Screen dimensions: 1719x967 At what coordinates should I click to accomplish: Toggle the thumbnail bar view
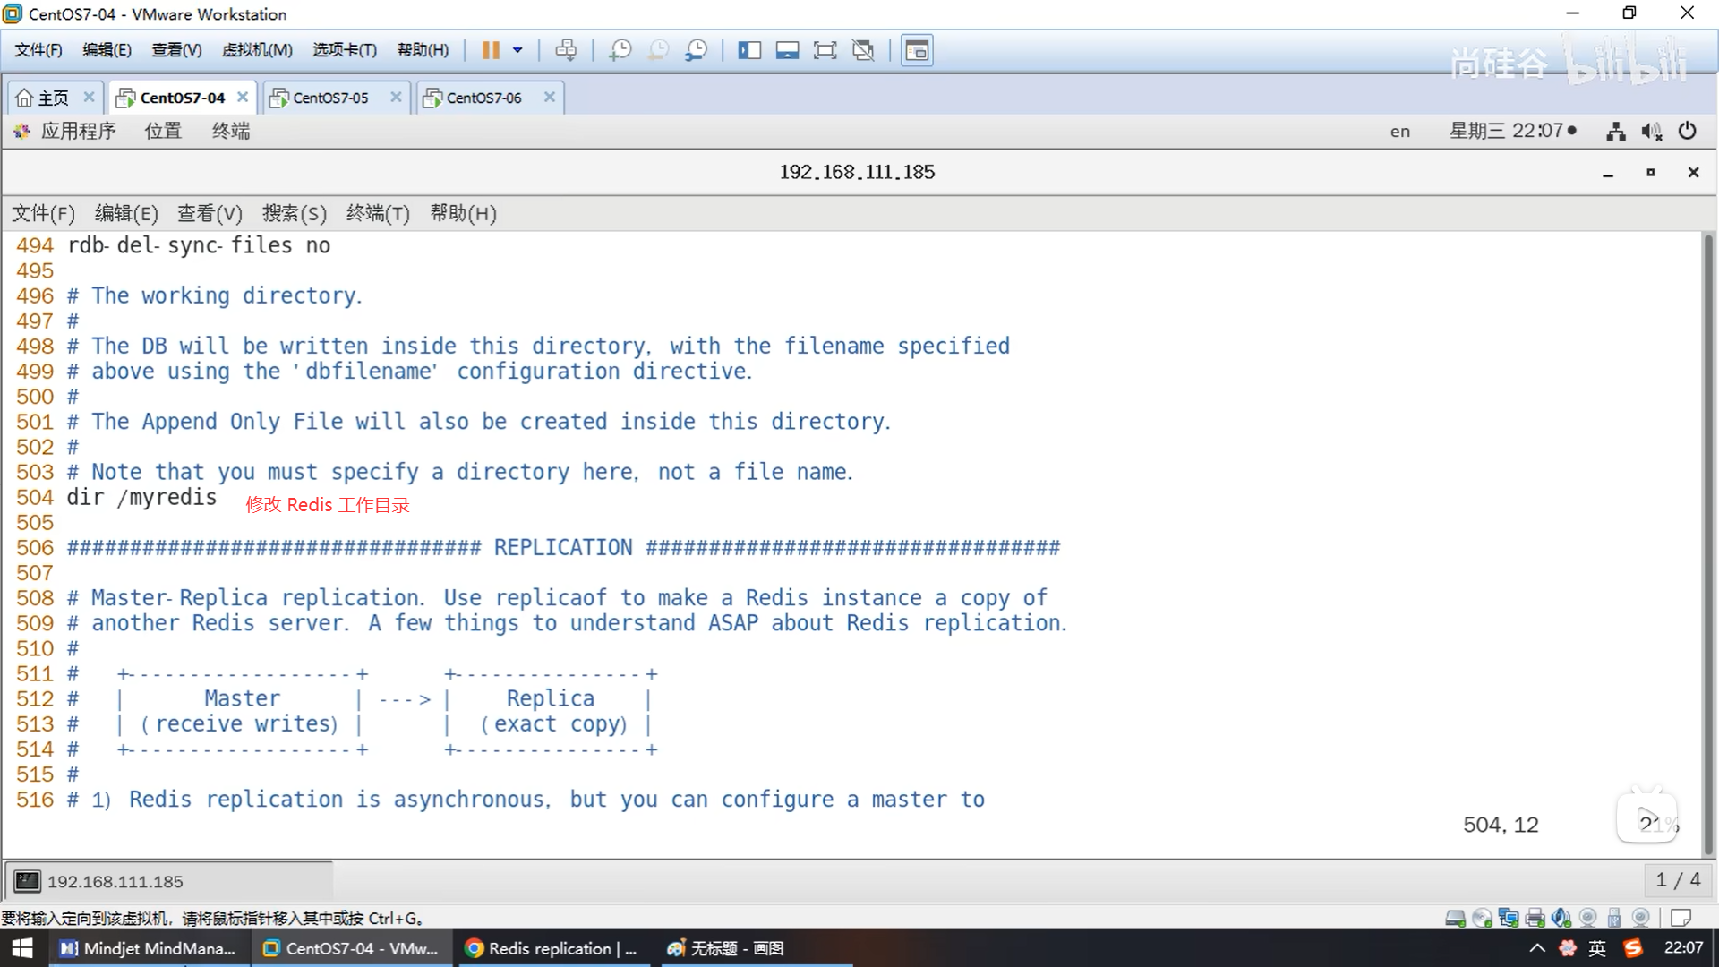(787, 50)
